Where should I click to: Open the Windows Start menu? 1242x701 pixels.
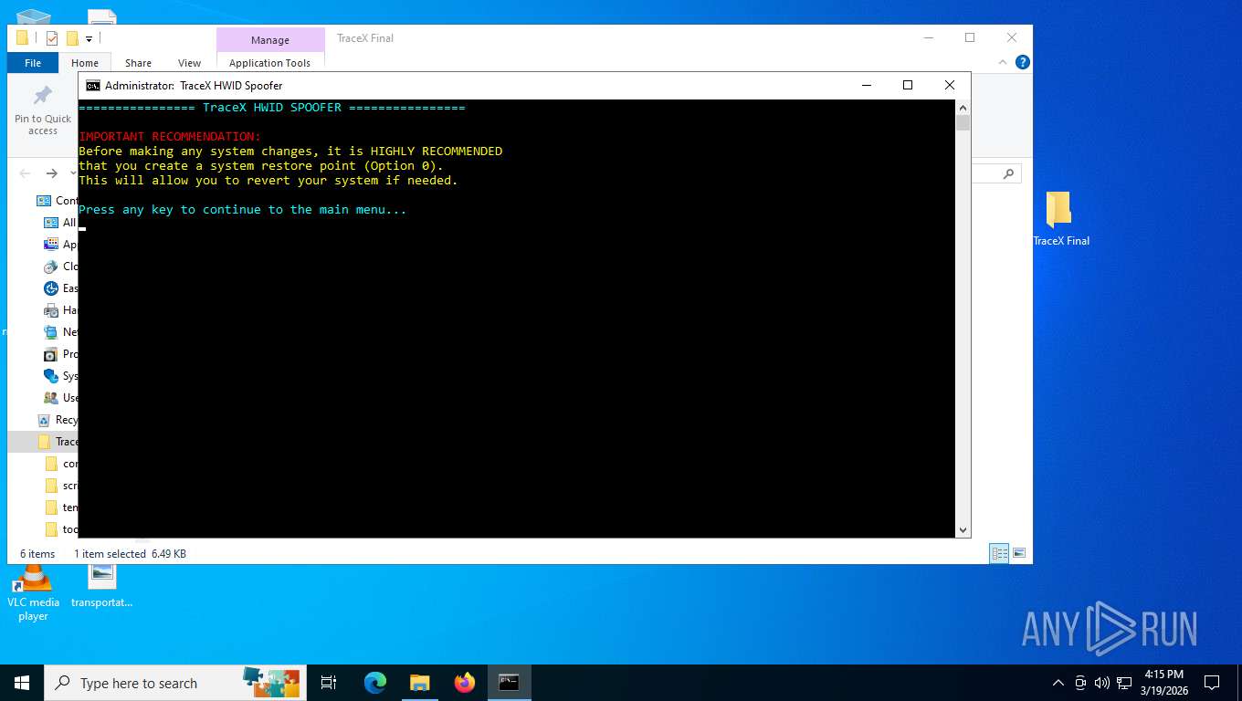click(x=22, y=683)
